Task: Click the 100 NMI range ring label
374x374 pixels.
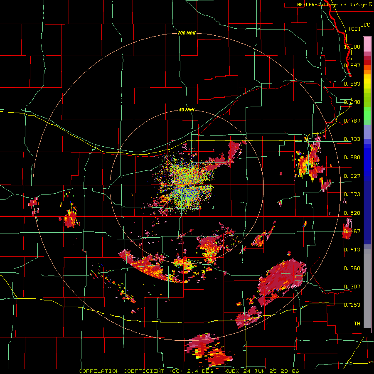Action: 187,33
